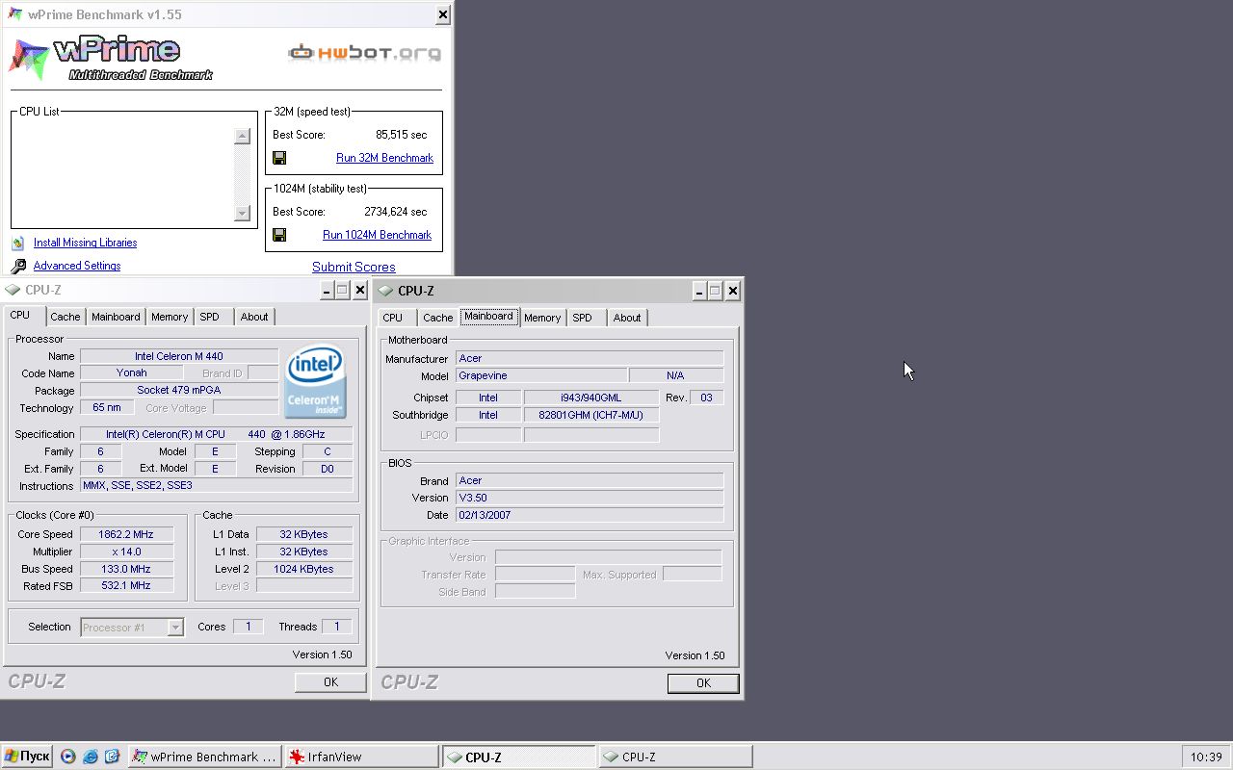Click the wPrime title bar icon
The image size is (1233, 770).
click(x=15, y=14)
